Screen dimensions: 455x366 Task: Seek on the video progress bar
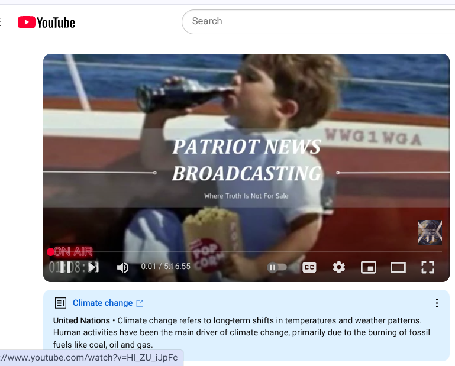pos(246,252)
